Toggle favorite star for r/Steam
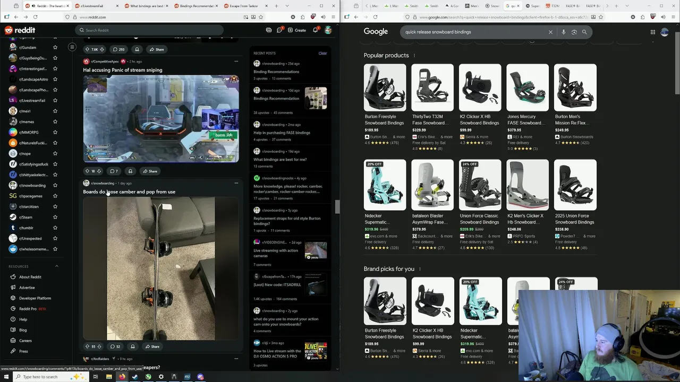Viewport: 680px width, 382px height. click(55, 217)
